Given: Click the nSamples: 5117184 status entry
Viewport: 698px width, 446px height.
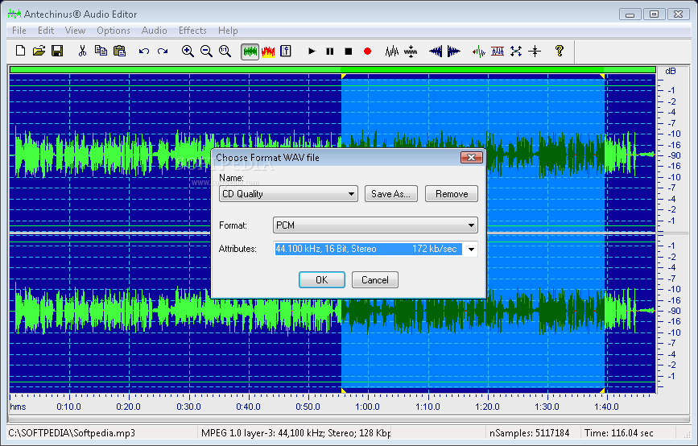Looking at the screenshot, I should pos(529,432).
